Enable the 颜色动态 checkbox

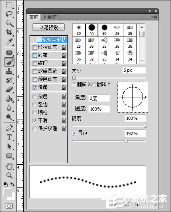click(x=35, y=79)
